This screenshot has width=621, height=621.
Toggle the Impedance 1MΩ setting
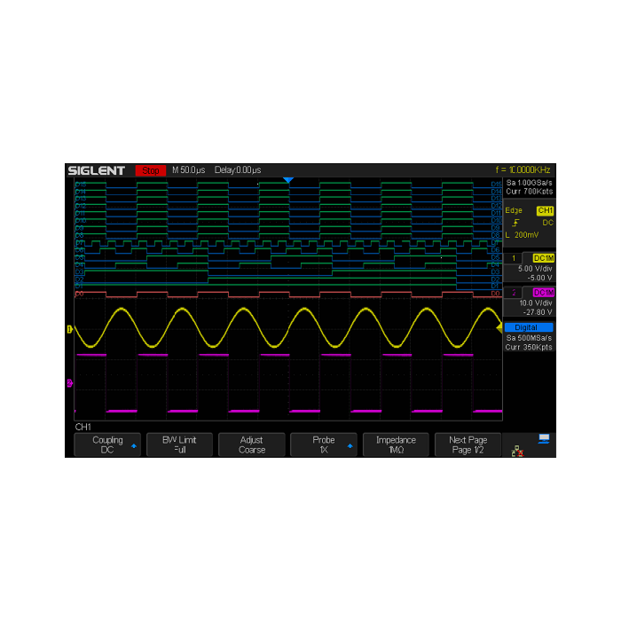coord(397,444)
